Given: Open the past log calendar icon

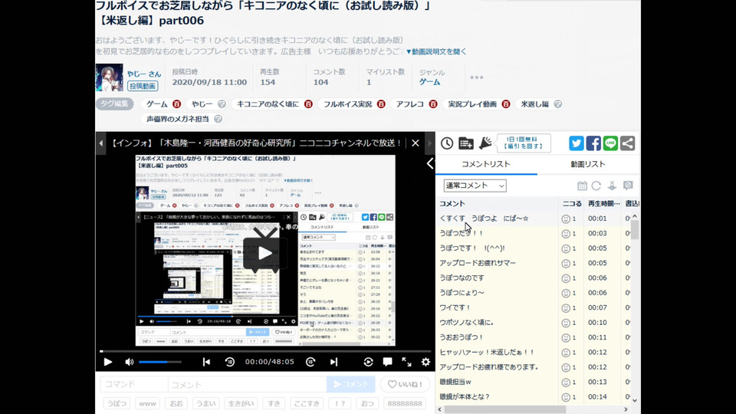Looking at the screenshot, I should tap(582, 186).
